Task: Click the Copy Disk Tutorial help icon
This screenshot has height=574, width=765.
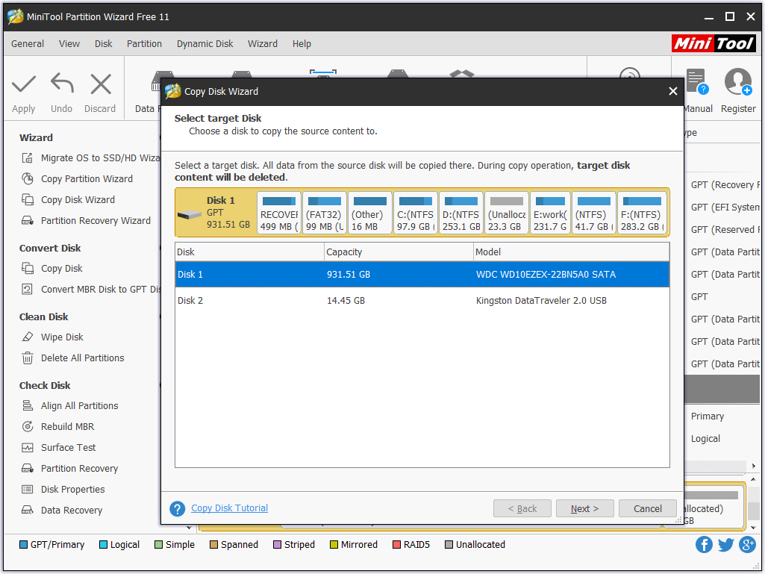Action: click(178, 509)
